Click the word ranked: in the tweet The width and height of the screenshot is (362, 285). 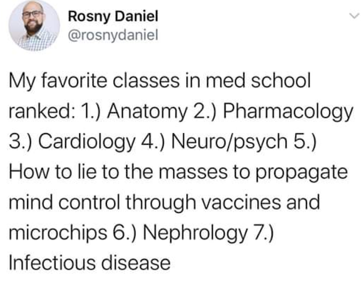[42, 111]
